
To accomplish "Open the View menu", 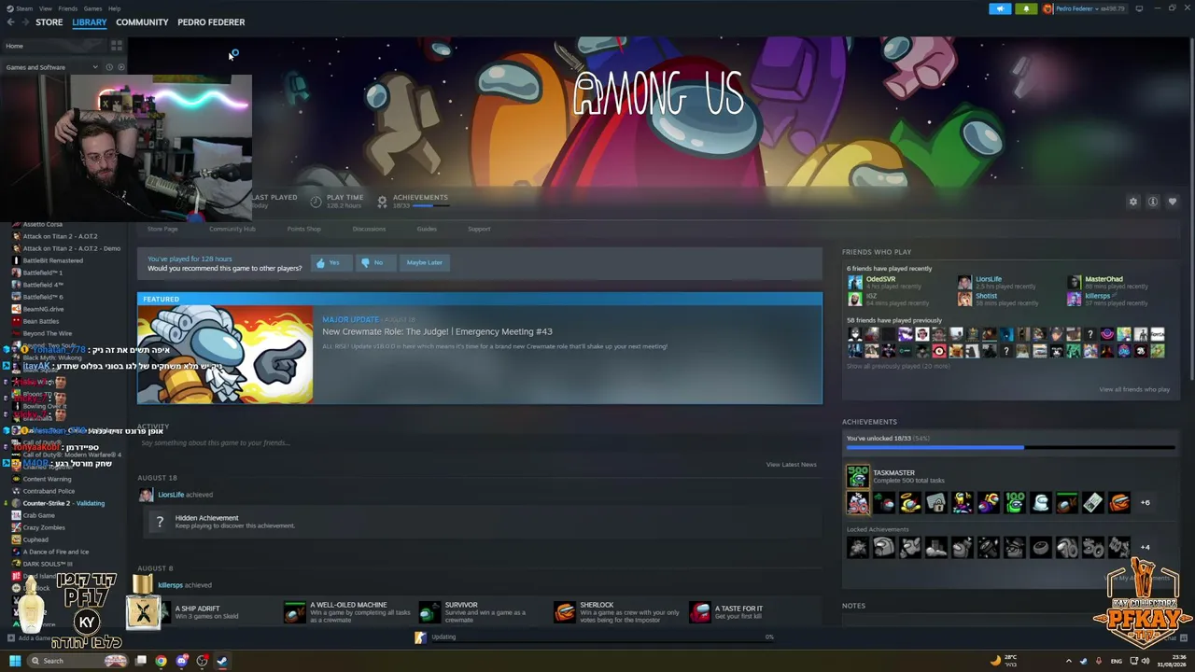I will (45, 8).
